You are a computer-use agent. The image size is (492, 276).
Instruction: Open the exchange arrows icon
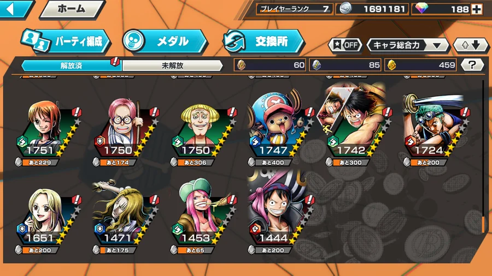pos(234,41)
